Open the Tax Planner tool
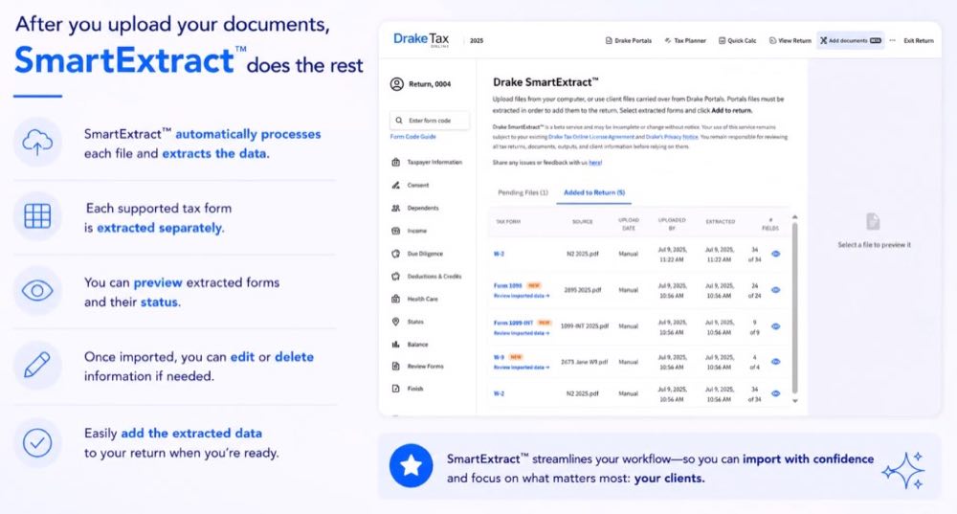This screenshot has width=957, height=514. [685, 41]
